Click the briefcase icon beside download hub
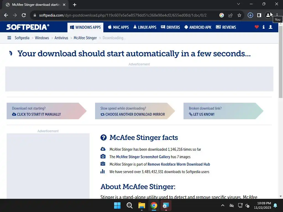This screenshot has height=212, width=283. (x=103, y=164)
